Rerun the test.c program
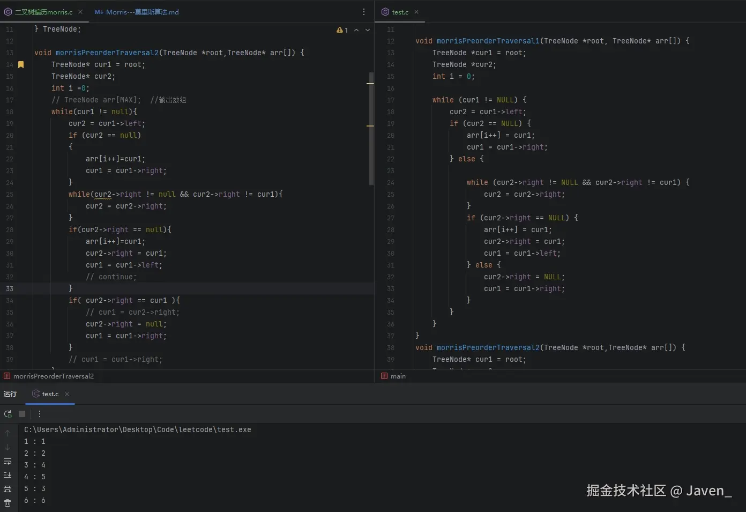 pos(8,414)
